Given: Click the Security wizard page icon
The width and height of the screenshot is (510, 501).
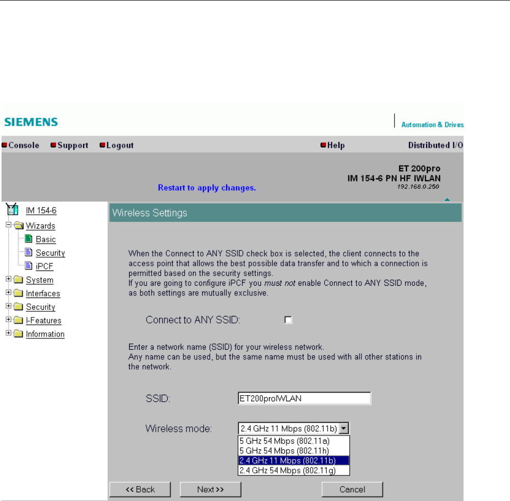Looking at the screenshot, I should point(29,252).
